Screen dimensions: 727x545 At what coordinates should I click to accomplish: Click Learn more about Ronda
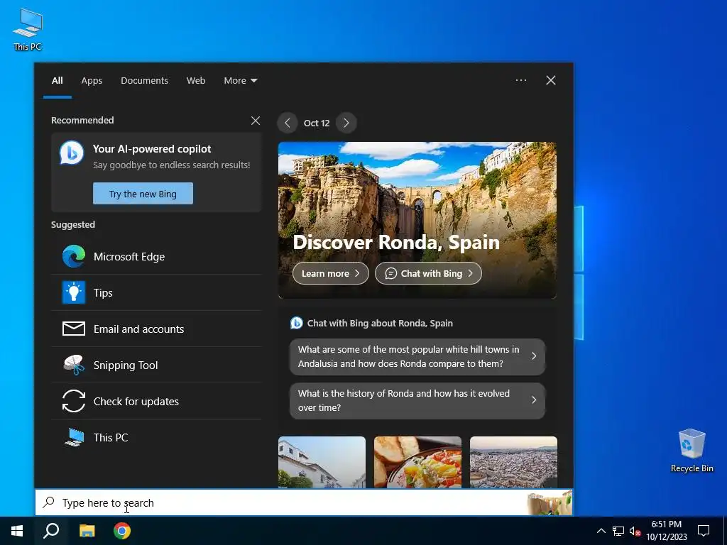(331, 273)
